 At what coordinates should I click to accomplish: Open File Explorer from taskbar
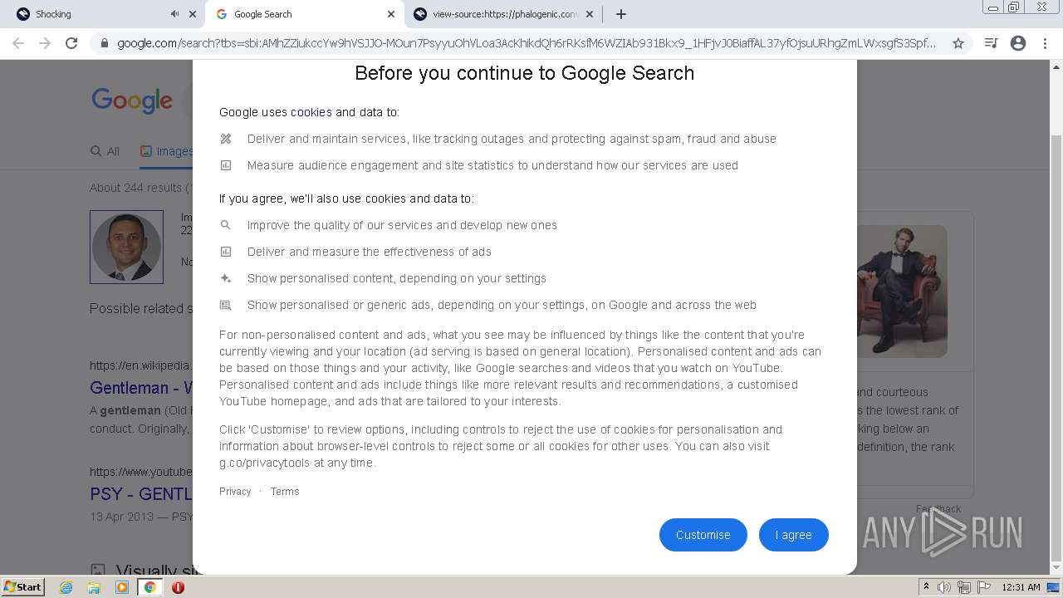[94, 587]
